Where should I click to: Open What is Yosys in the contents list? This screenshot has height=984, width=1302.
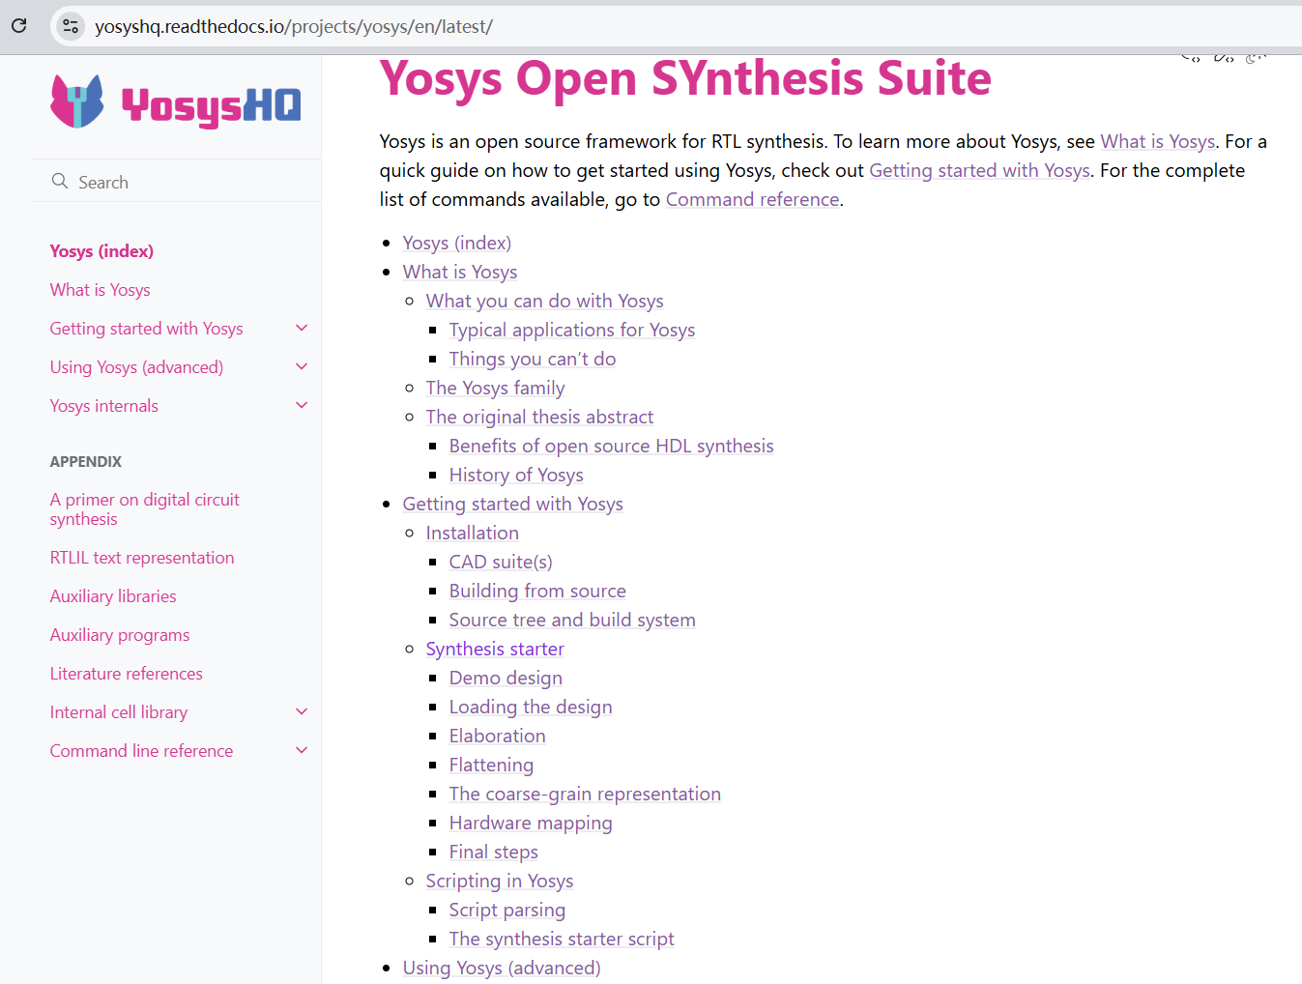click(460, 272)
